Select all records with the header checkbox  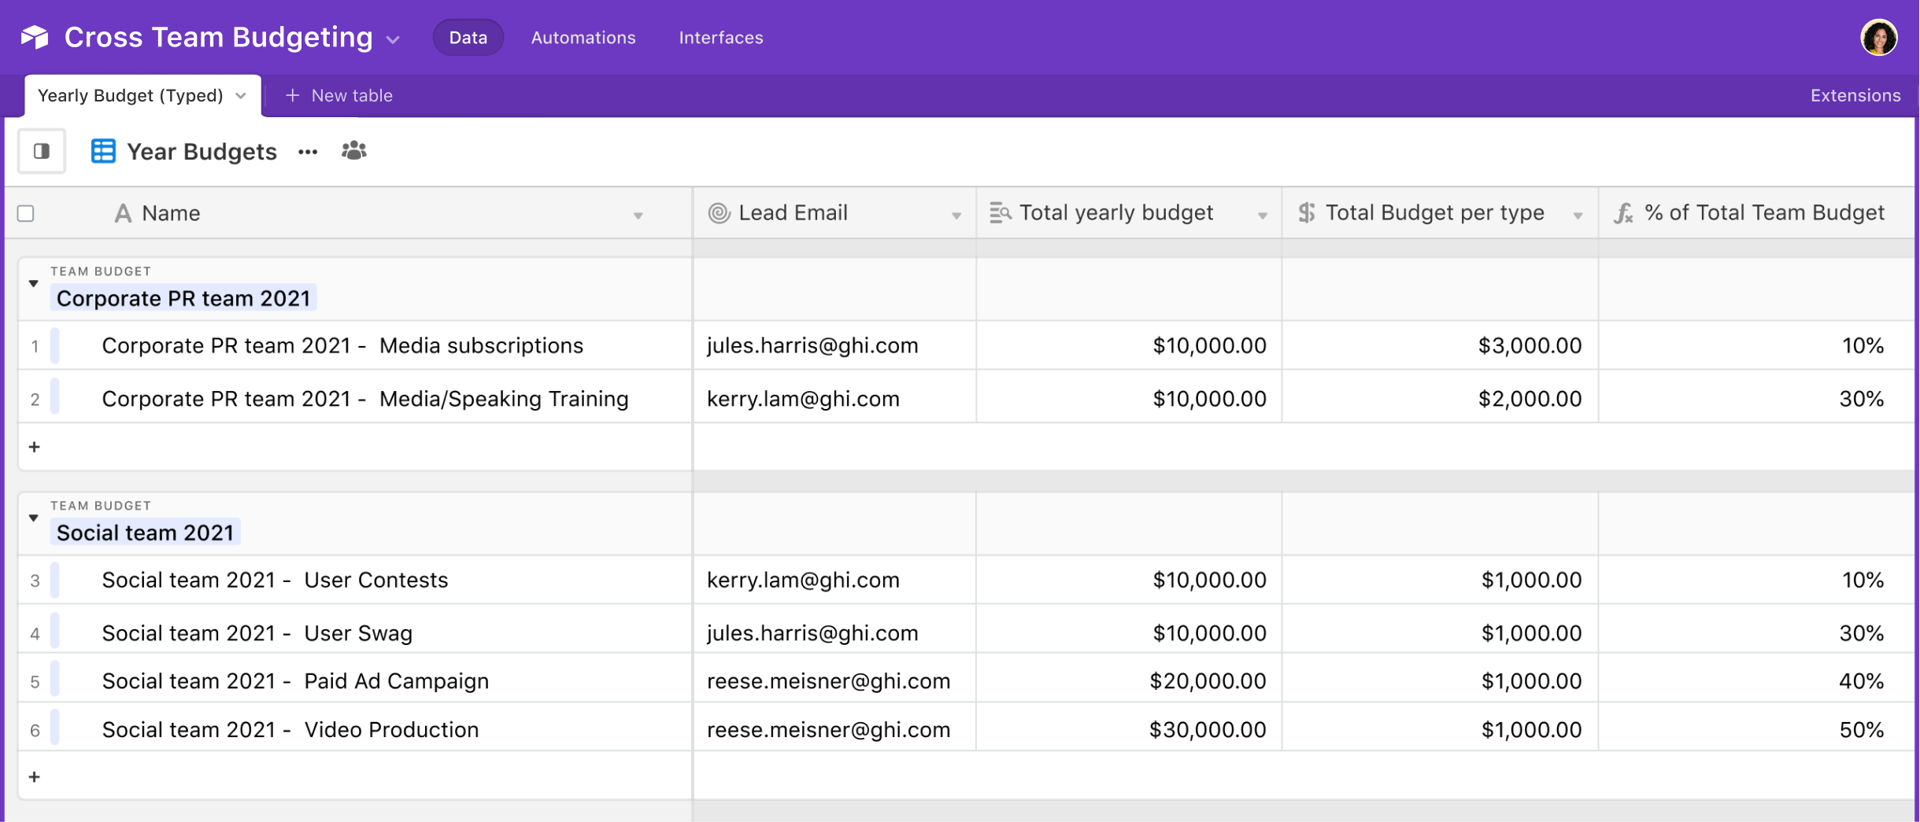[x=25, y=212]
